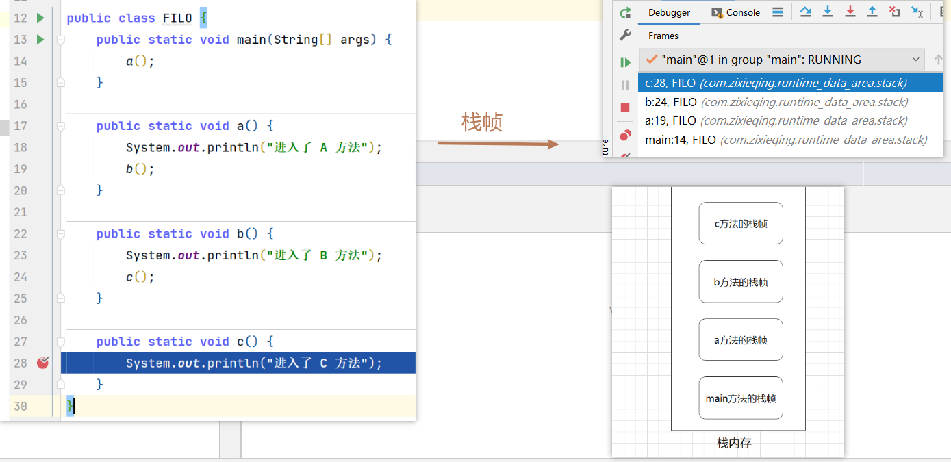Click fold end marker on line 15
This screenshot has height=462, width=951.
coord(60,82)
